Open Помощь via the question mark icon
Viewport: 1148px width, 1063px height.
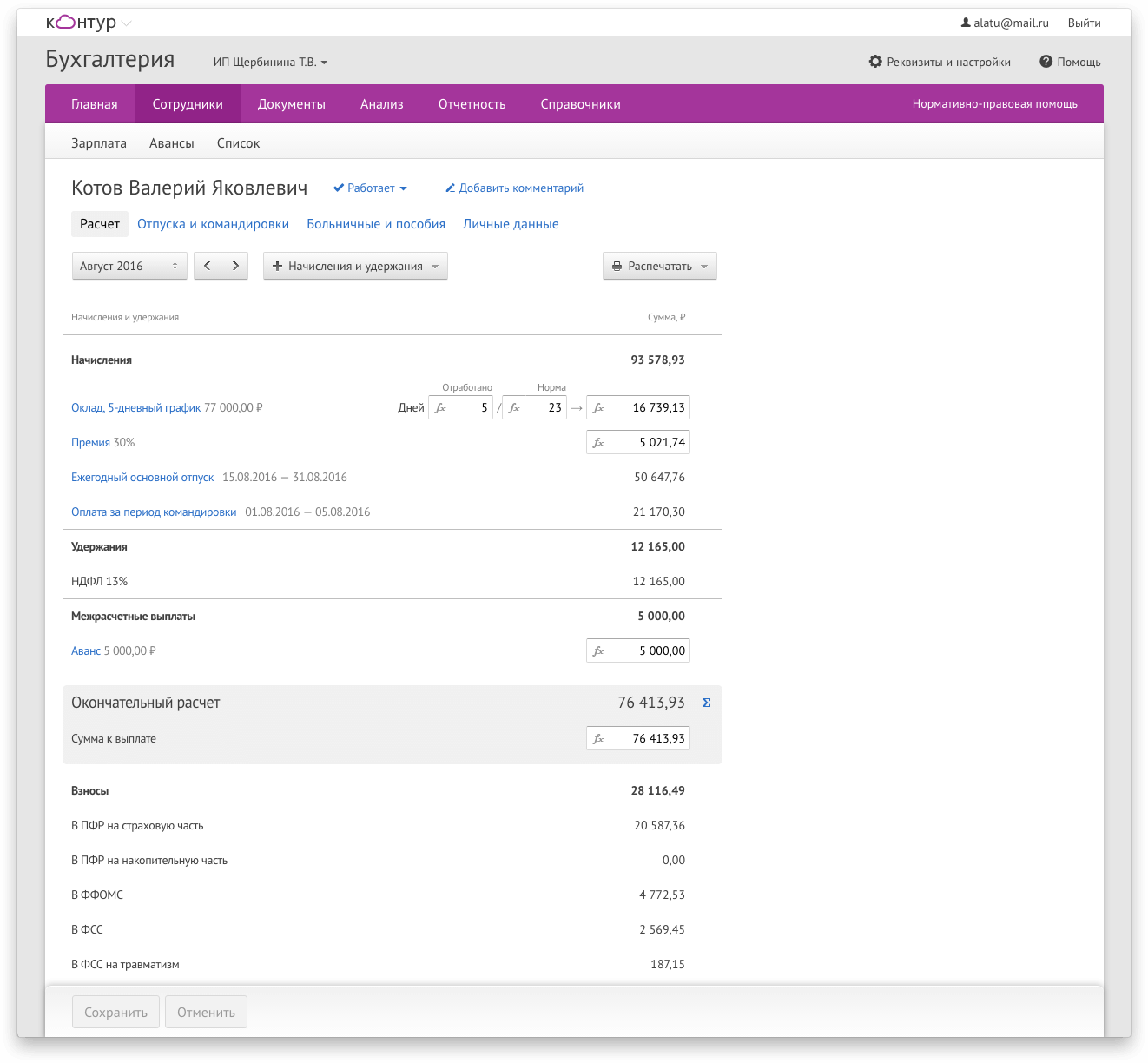(1046, 62)
